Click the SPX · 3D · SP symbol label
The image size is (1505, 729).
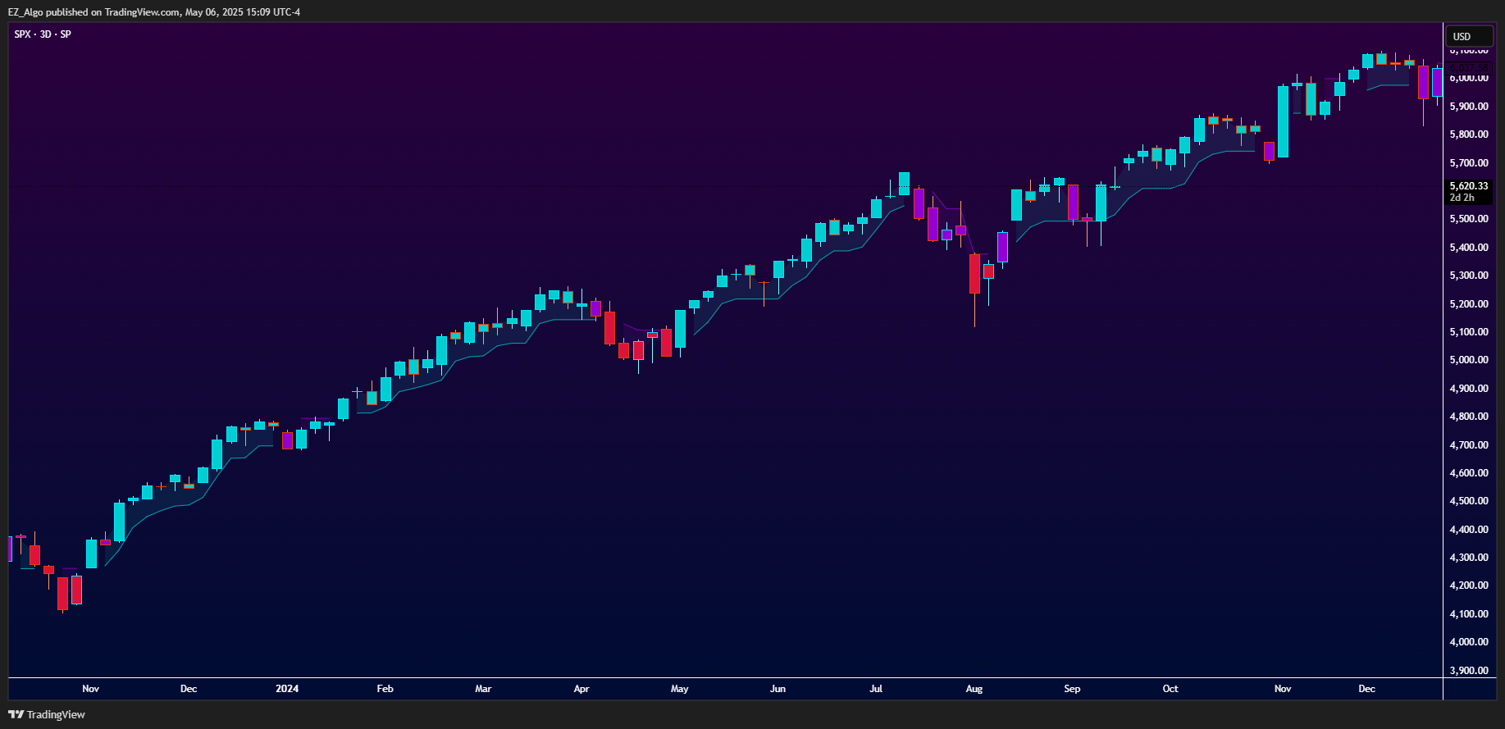point(43,34)
